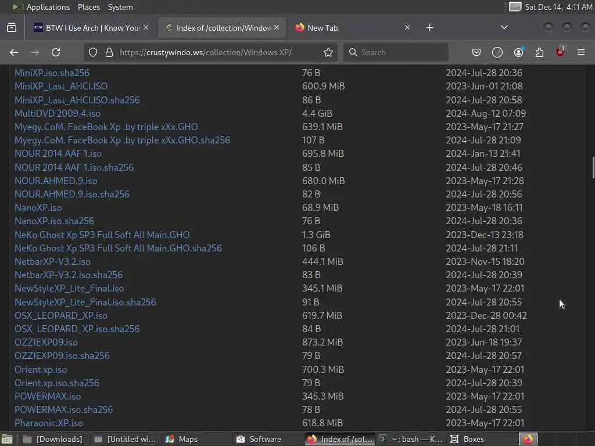Download MultiDVD 2009.4.iso
Image resolution: width=595 pixels, height=446 pixels.
pos(58,113)
